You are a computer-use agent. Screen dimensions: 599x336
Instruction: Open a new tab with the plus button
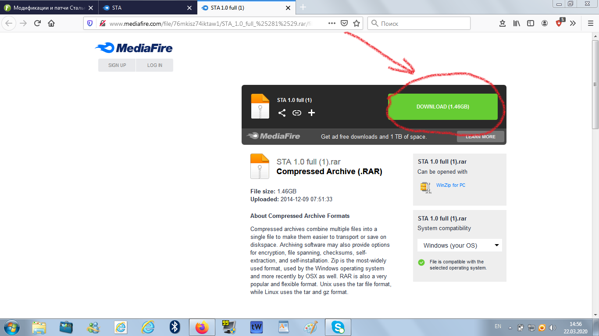click(x=303, y=7)
